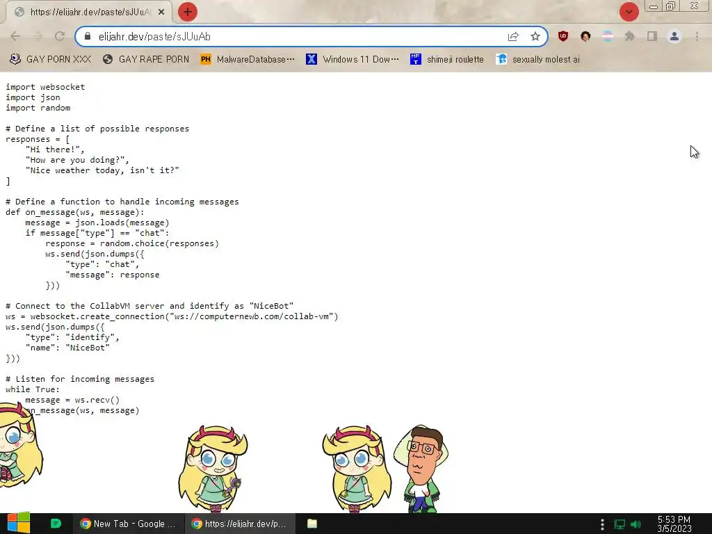This screenshot has height=534, width=712.
Task: Open the Extensions puzzle menu
Action: point(629,36)
